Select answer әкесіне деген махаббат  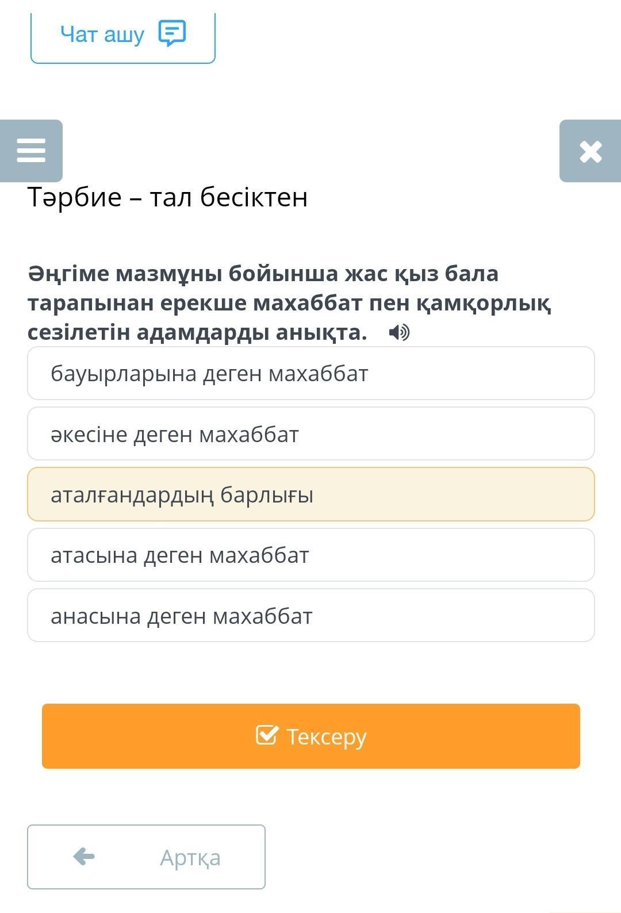[x=311, y=434]
